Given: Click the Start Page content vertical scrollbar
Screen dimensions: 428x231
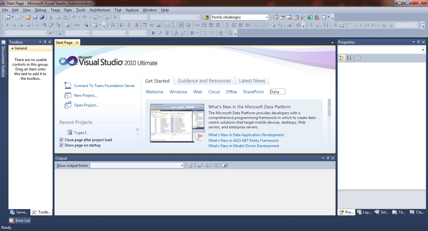Looking at the screenshot, I should click(329, 123).
